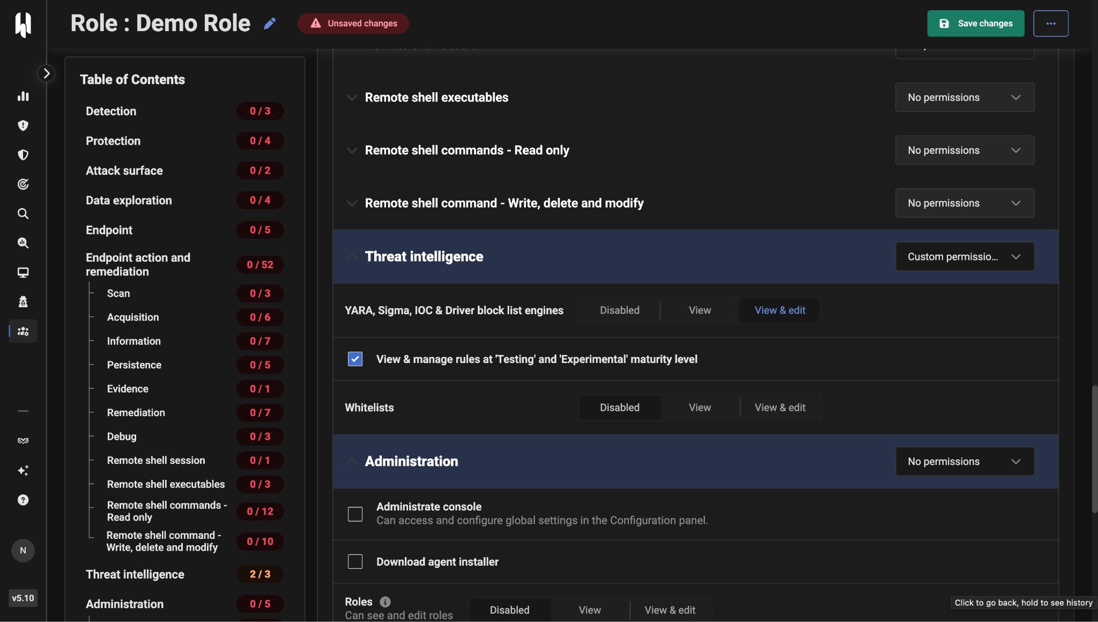Open the target radar icon in sidebar
Viewport: 1098px width, 622px height.
click(x=23, y=184)
